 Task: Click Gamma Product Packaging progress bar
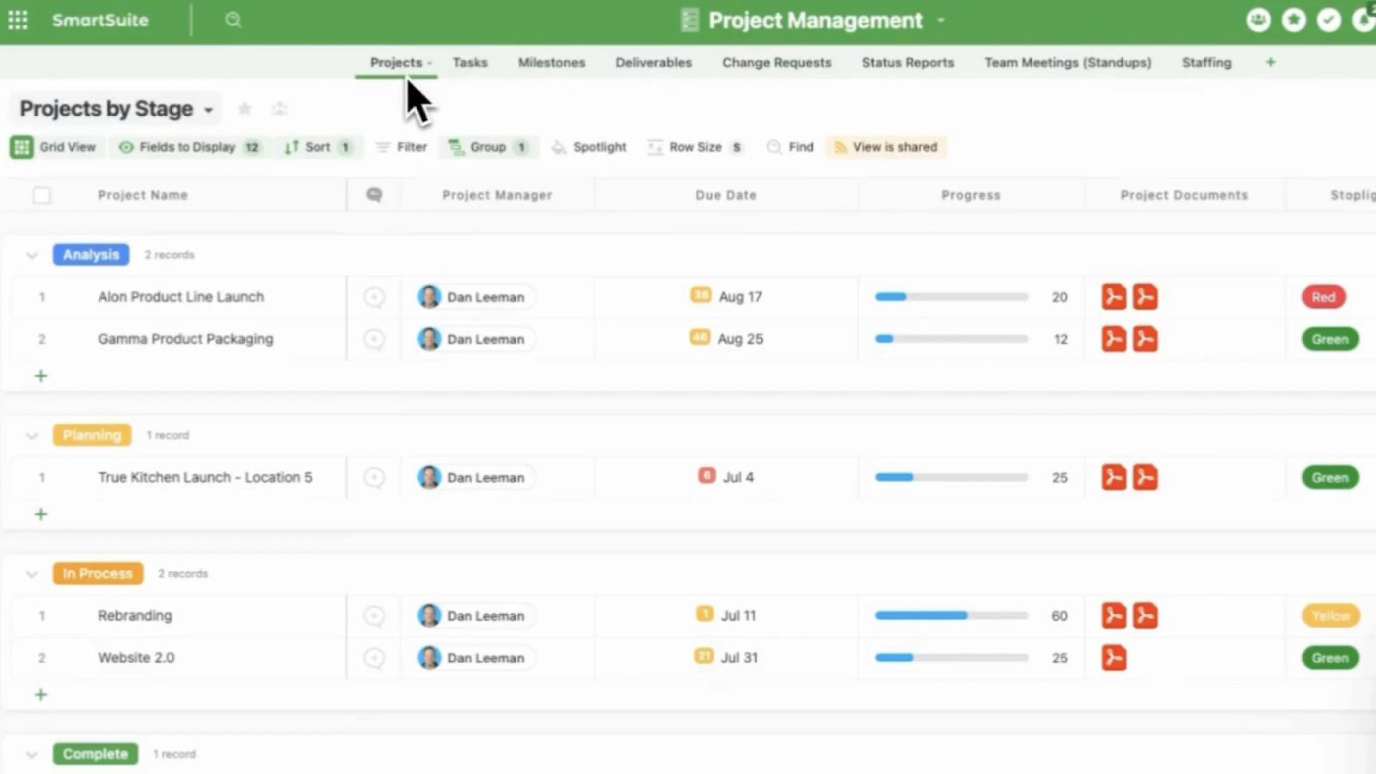point(951,339)
